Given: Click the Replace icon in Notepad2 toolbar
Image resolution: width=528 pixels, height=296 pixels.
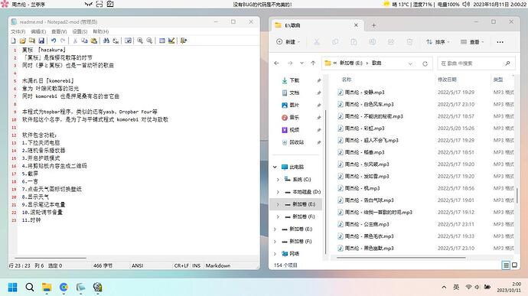Looking at the screenshot, I should pyautogui.click(x=116, y=41).
